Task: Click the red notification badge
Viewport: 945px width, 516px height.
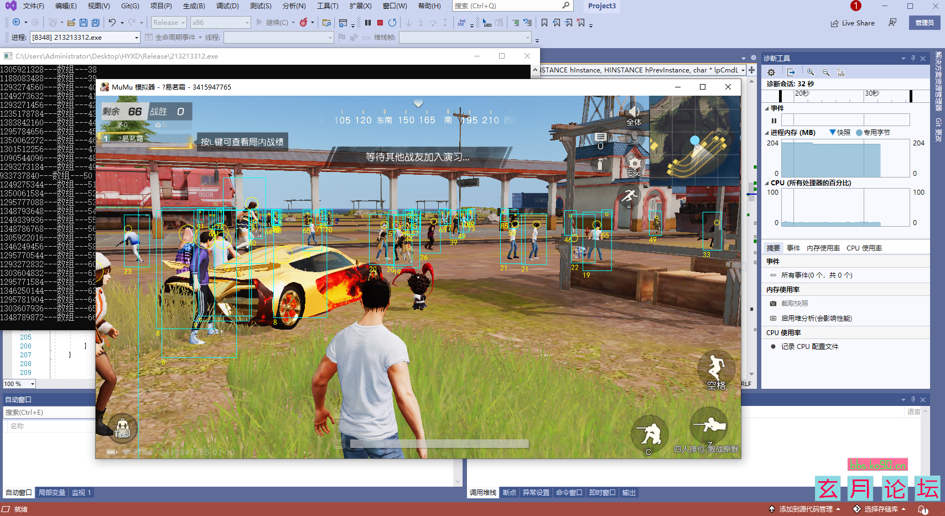Action: (856, 6)
